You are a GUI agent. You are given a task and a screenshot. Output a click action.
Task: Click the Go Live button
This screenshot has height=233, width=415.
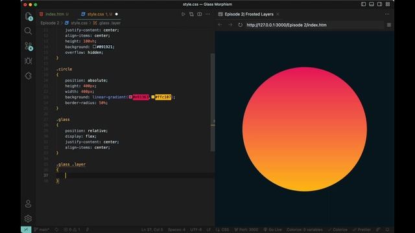(x=272, y=230)
